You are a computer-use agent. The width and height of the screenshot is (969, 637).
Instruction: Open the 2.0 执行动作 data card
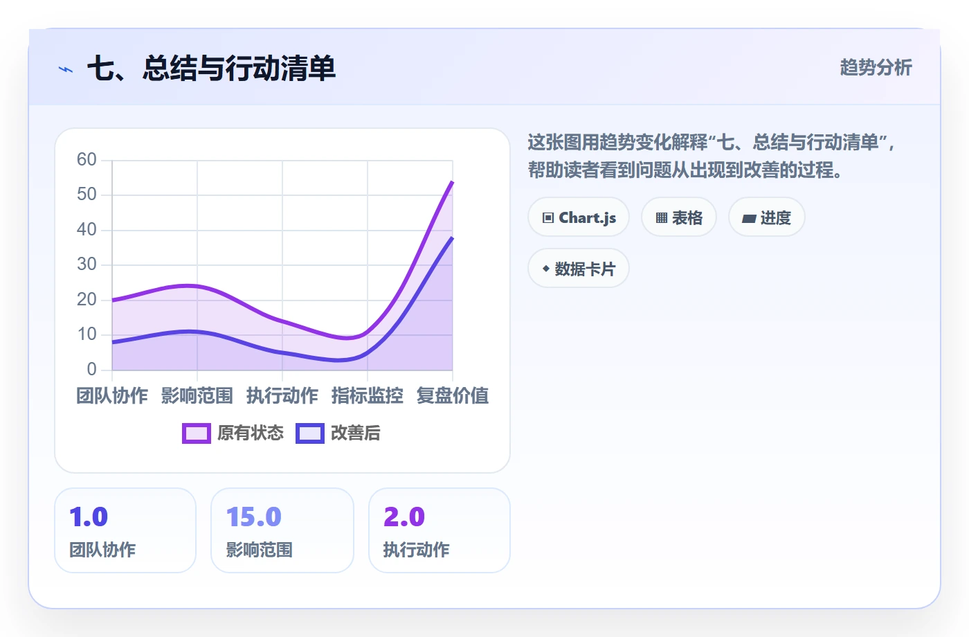(x=440, y=530)
